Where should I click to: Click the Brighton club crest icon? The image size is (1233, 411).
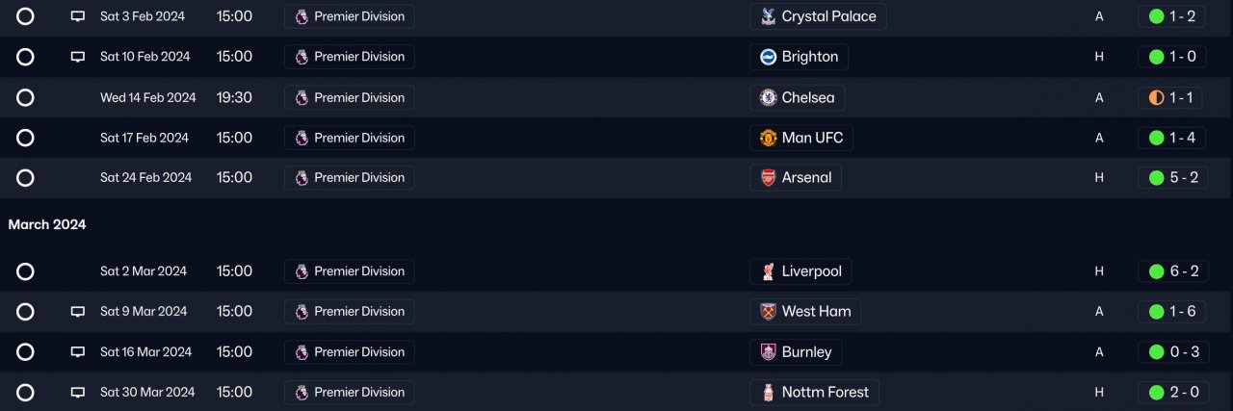pyautogui.click(x=768, y=57)
